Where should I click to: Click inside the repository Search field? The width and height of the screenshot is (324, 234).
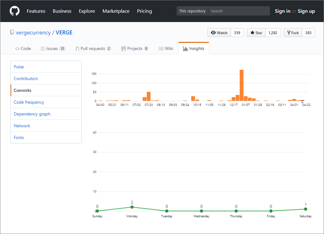[x=239, y=11]
